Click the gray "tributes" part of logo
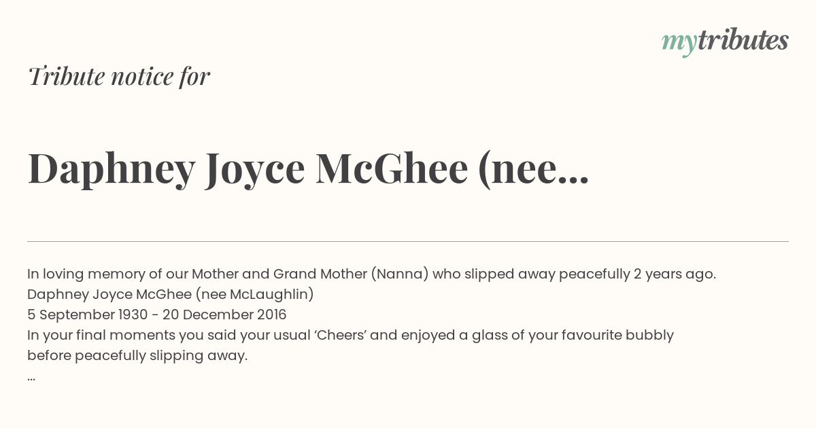 (x=743, y=41)
